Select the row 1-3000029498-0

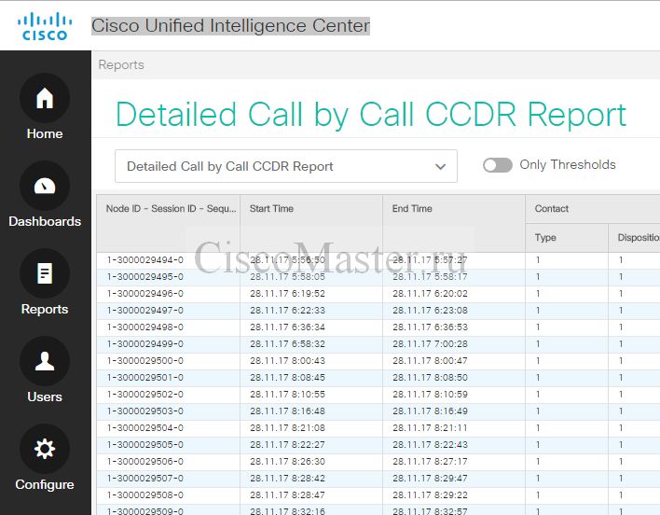click(378, 327)
